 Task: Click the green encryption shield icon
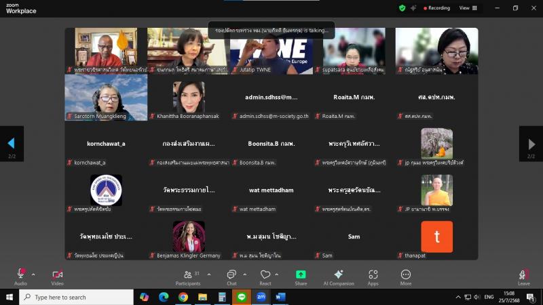point(402,8)
